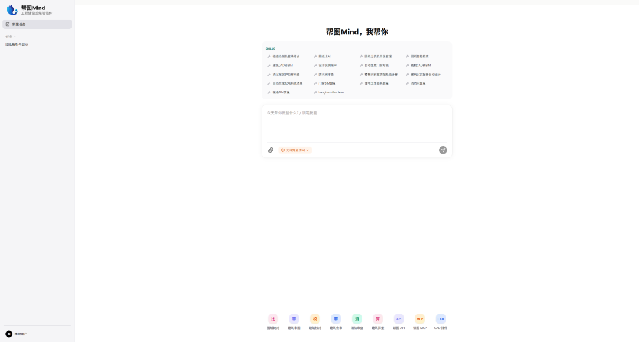Open the CAD 插件 shortcut icon
639x342 pixels.
click(441, 319)
